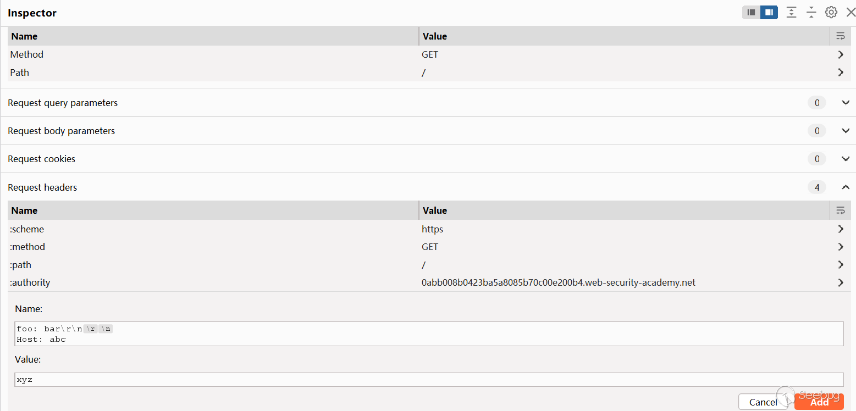Expand Request query parameters section
The width and height of the screenshot is (856, 411).
click(x=846, y=103)
